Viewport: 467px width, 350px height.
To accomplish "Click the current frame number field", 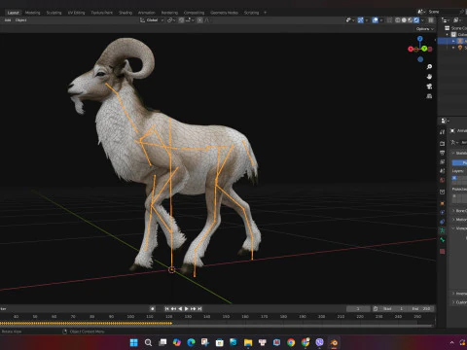I will coord(358,309).
